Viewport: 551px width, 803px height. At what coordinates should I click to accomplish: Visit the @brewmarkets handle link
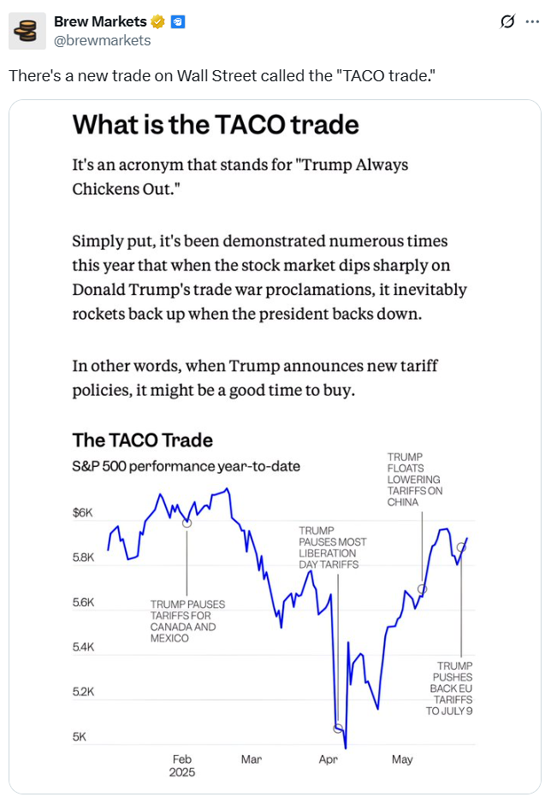tap(103, 40)
